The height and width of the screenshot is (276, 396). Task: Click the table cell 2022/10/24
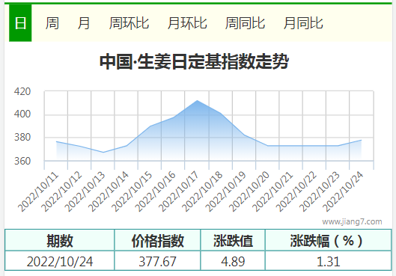[x=60, y=261]
